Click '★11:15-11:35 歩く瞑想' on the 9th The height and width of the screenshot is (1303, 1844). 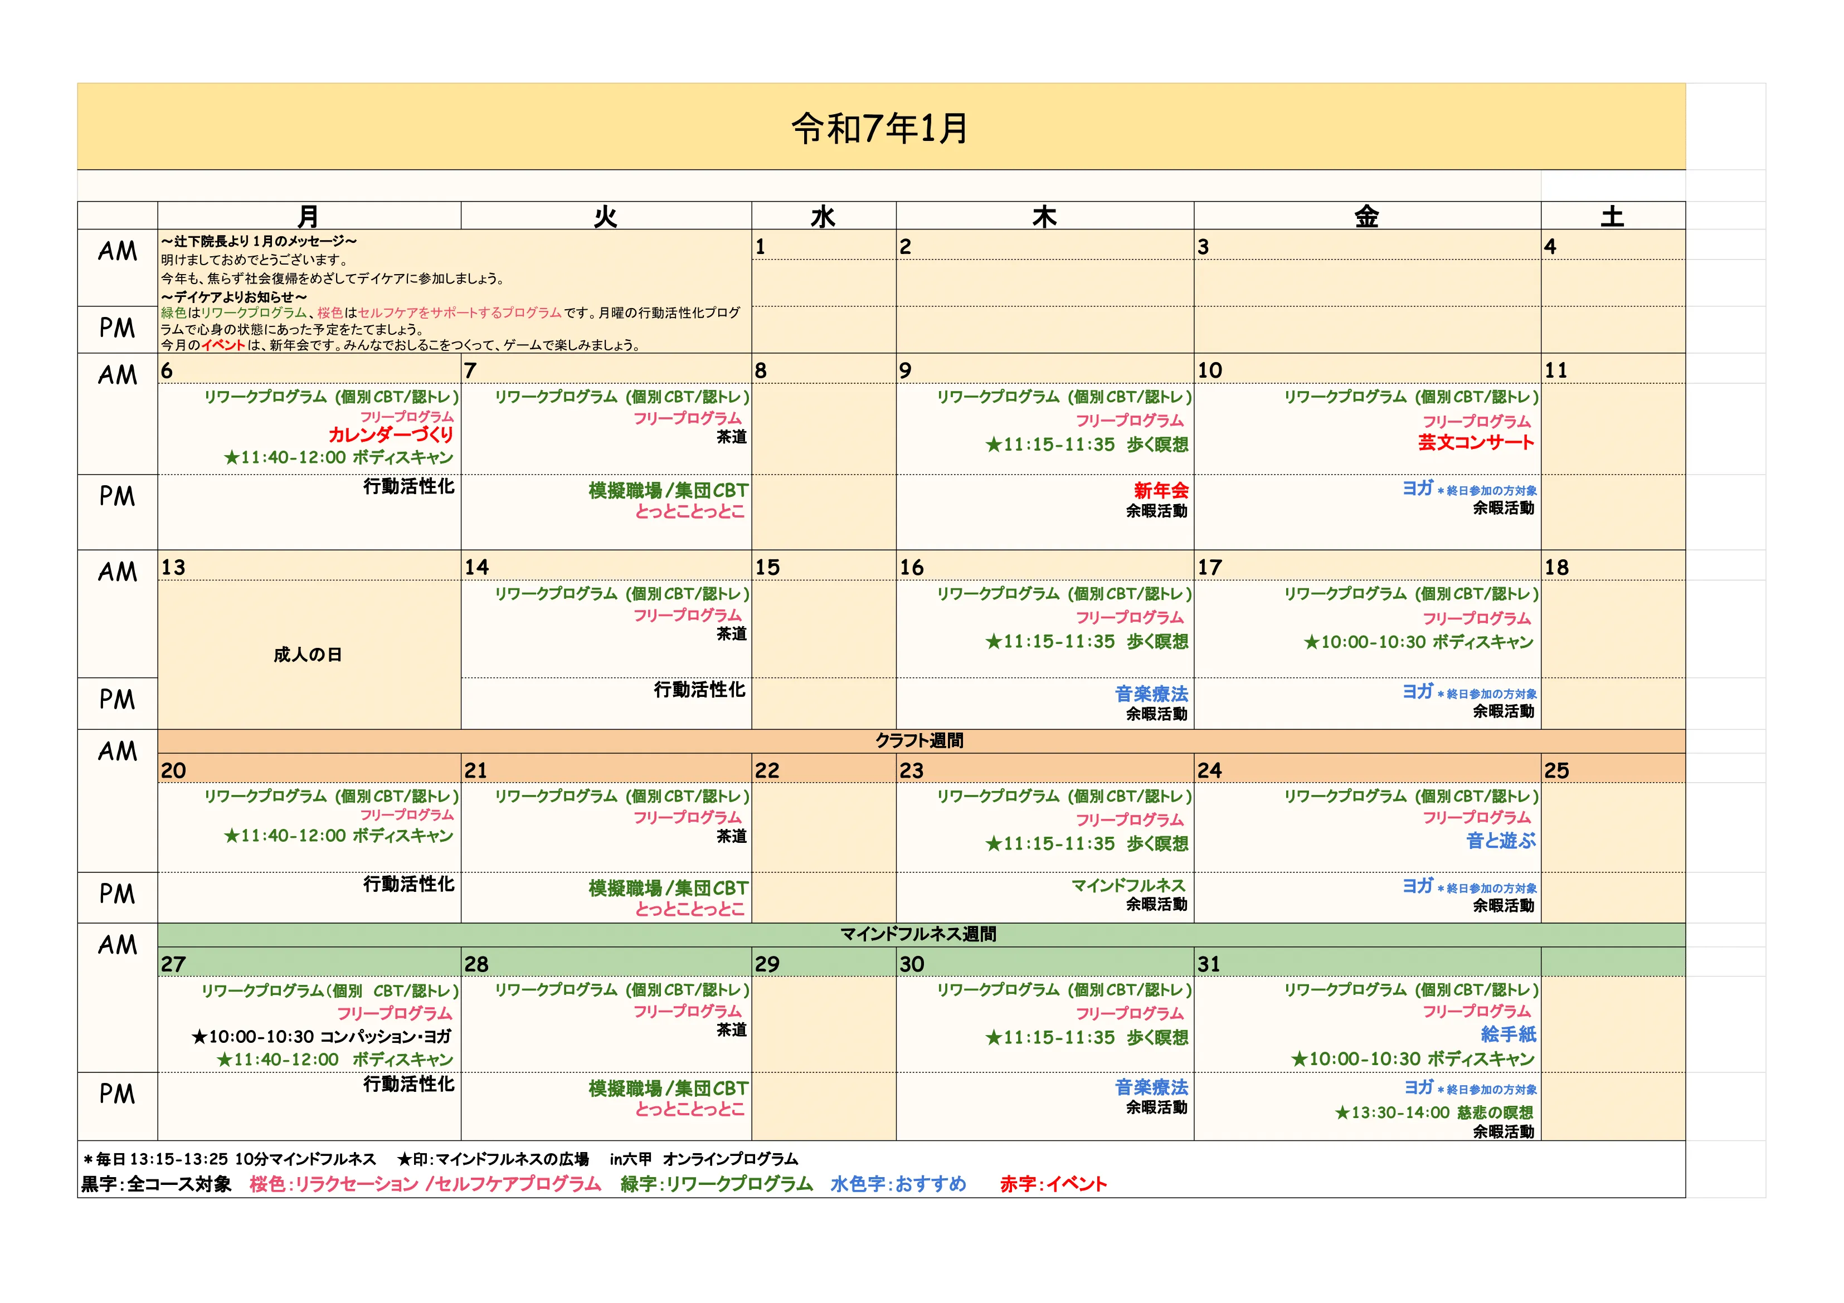click(1087, 445)
